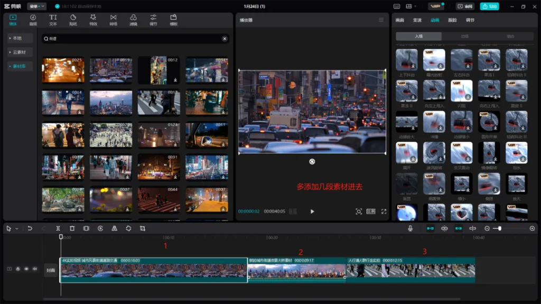This screenshot has width=541, height=304.
Task: Open the selection tool dropdown arrow
Action: tap(16, 229)
